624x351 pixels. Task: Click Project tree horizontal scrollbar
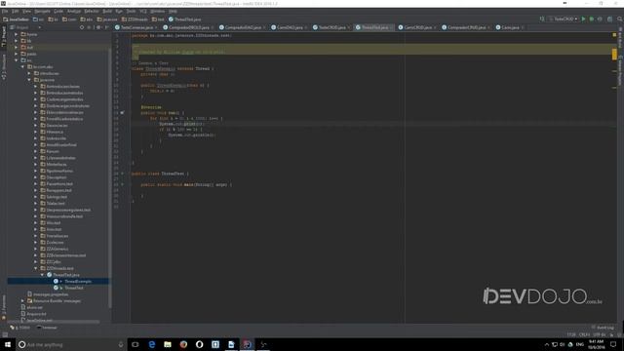click(54, 322)
